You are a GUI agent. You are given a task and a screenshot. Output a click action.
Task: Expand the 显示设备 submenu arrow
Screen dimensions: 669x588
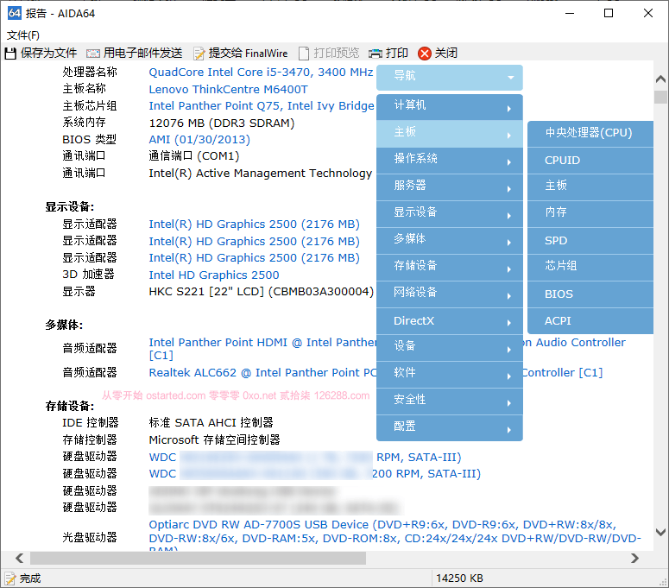pos(509,216)
